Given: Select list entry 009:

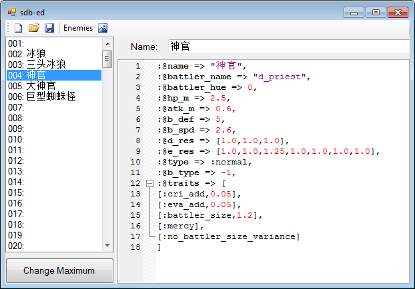Looking at the screenshot, I should tap(54, 129).
